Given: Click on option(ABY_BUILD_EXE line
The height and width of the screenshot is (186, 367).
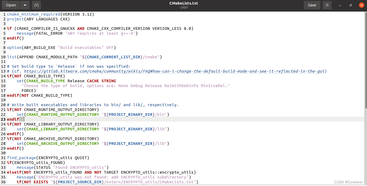Looking at the screenshot, I should pos(61,48).
